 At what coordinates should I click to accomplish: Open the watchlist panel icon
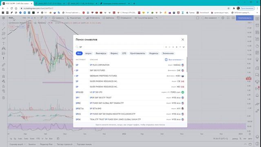[x=257, y=19]
